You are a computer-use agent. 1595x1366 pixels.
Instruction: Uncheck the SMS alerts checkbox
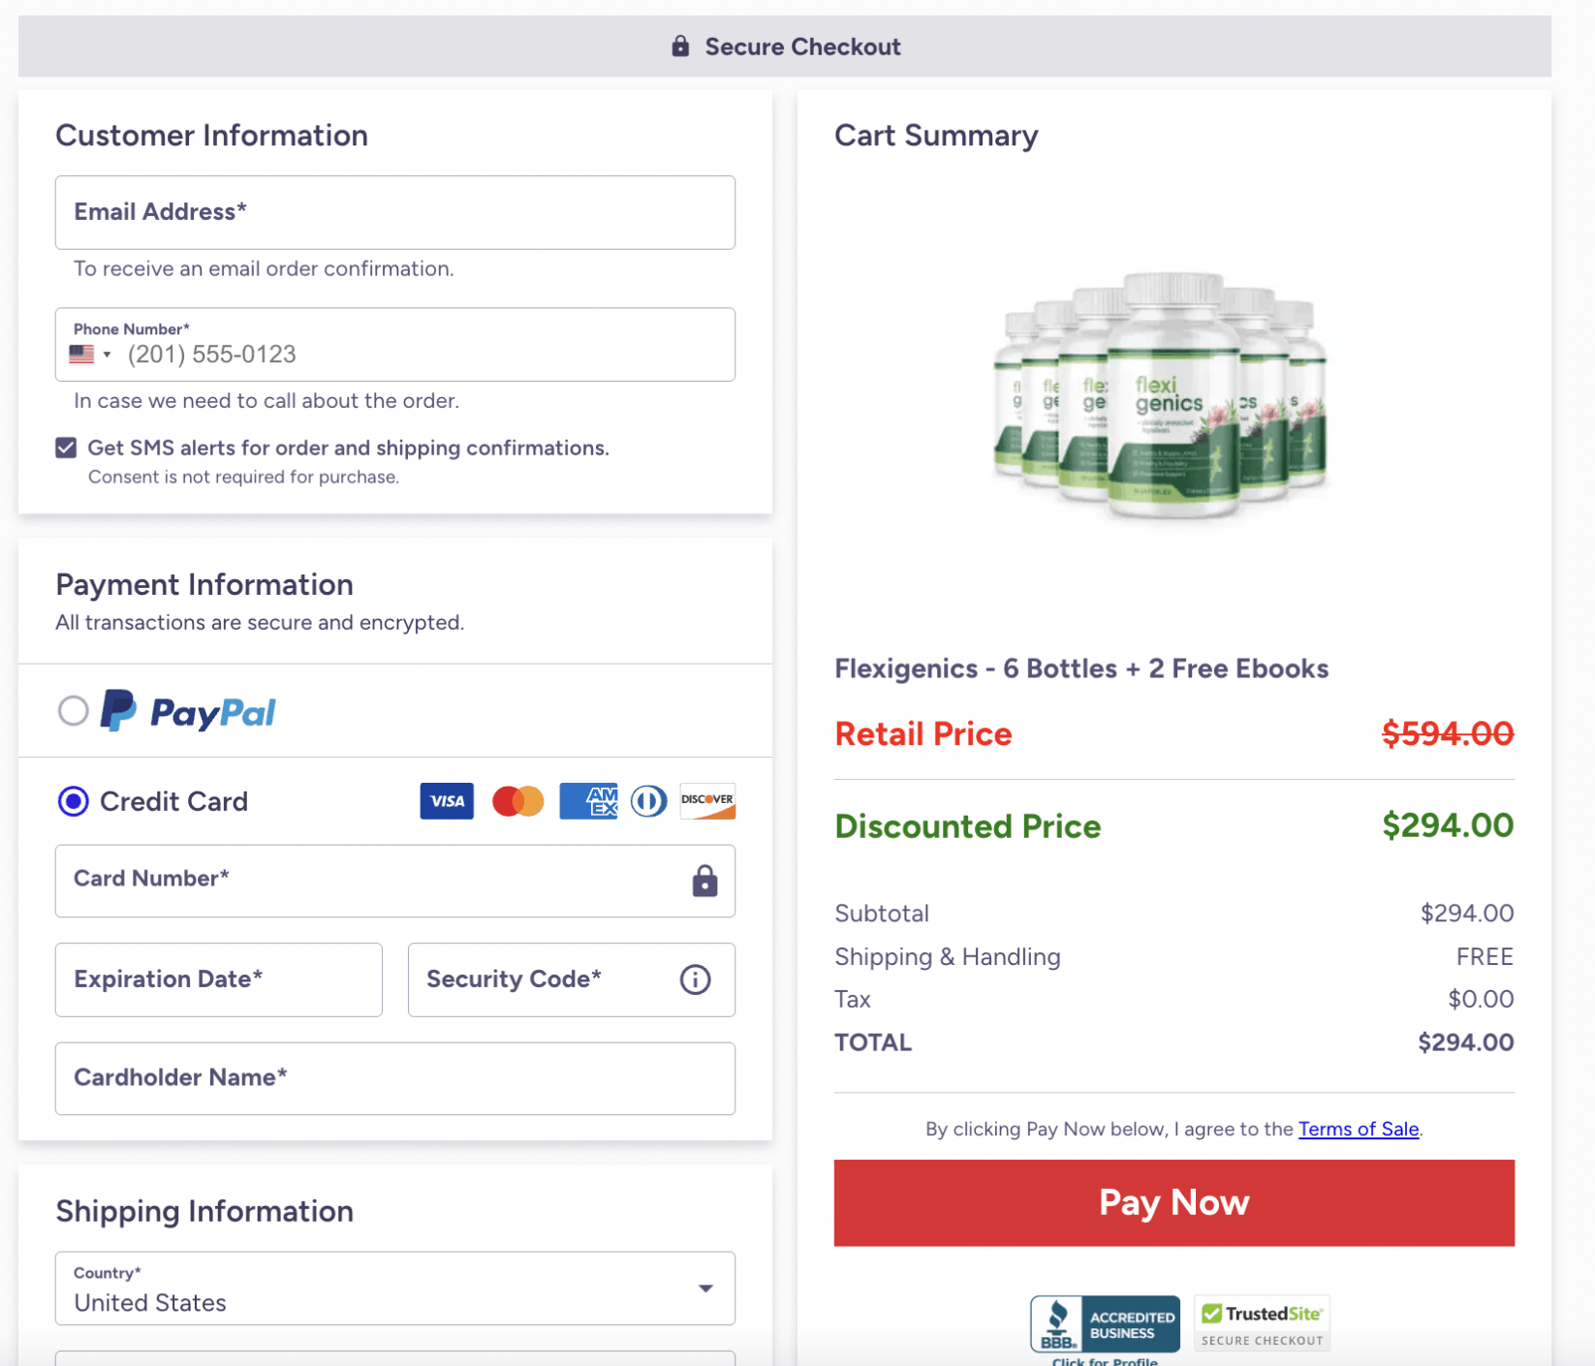pos(66,448)
